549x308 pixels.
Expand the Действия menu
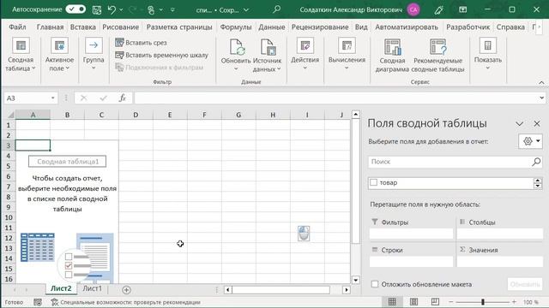point(305,54)
